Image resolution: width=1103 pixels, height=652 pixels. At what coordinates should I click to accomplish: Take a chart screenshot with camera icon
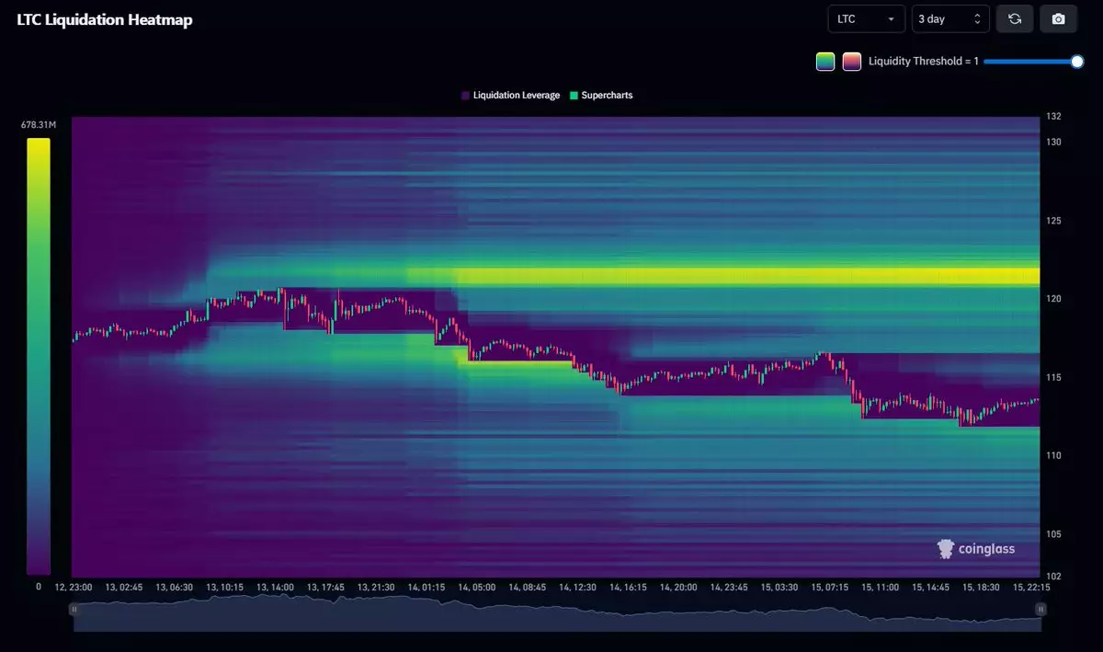[1058, 19]
